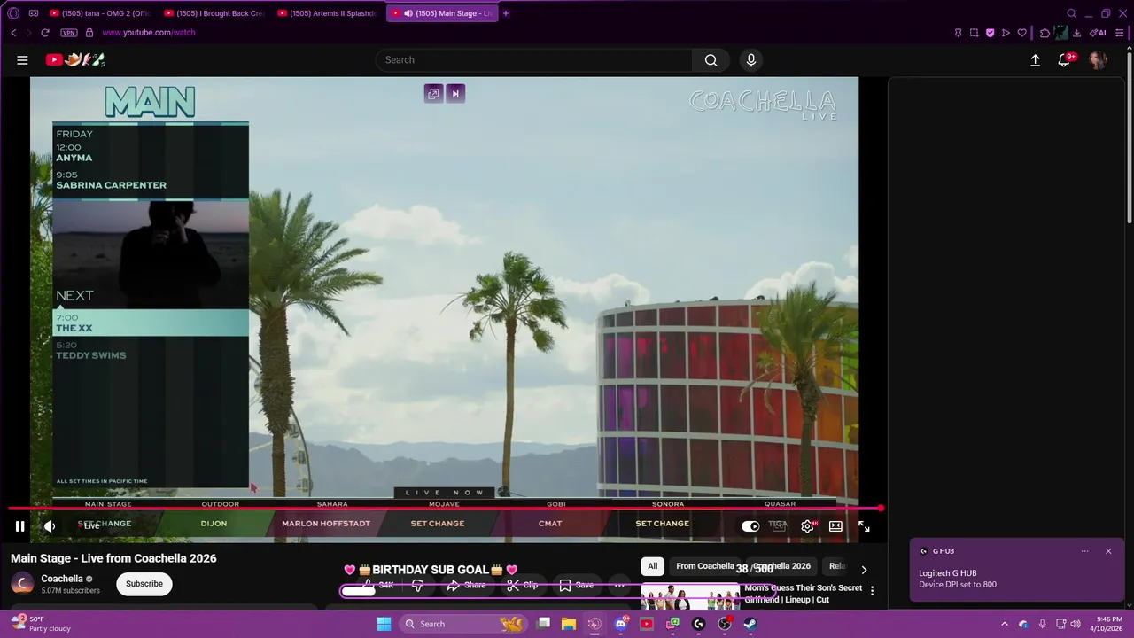Image resolution: width=1134 pixels, height=638 pixels.
Task: Select the All filter chip
Action: [x=652, y=566]
